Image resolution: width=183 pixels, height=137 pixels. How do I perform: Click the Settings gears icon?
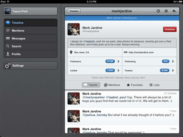click(8, 65)
